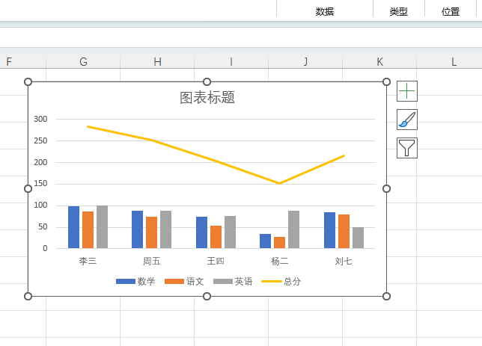
Task: Click the top-left chart resize handle
Action: [28, 82]
